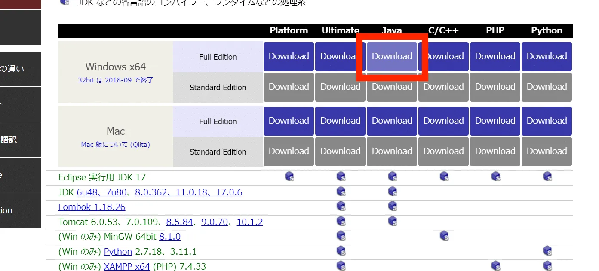Click package icon for Eclipse JDK 17 PHP column
This screenshot has height=271, width=599.
pos(496,176)
